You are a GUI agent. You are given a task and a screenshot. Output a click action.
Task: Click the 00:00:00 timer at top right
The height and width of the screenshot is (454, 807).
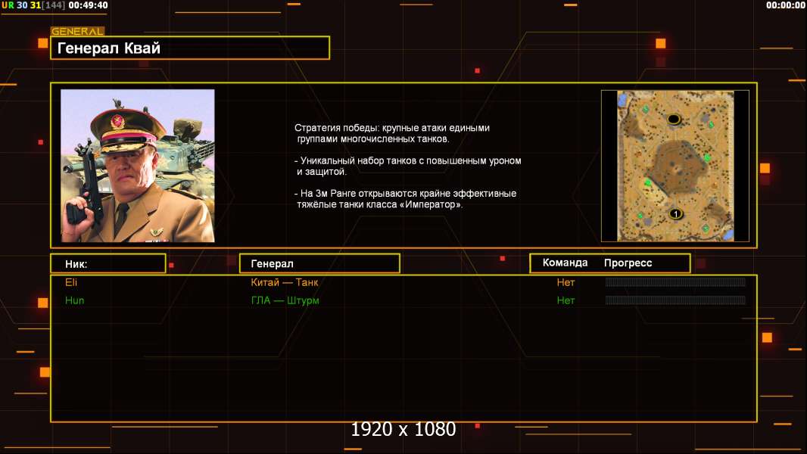(x=785, y=5)
